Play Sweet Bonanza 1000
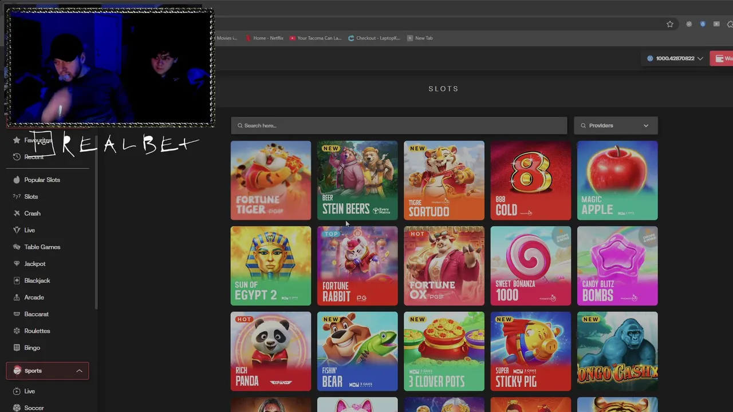 point(531,266)
